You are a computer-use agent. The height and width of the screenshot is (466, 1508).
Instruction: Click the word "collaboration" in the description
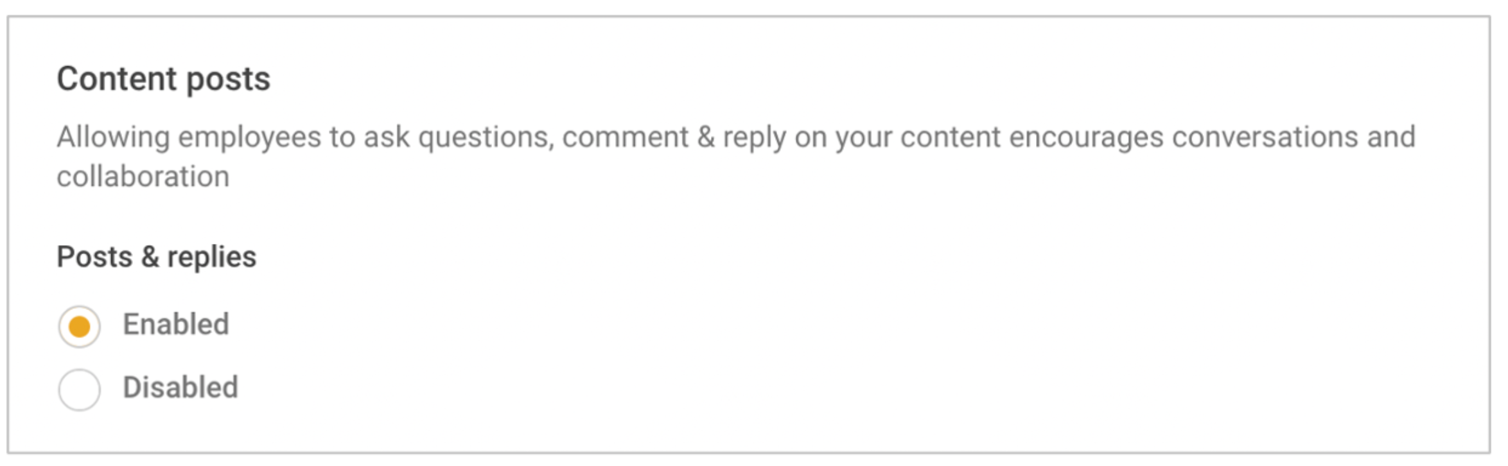[x=143, y=177]
